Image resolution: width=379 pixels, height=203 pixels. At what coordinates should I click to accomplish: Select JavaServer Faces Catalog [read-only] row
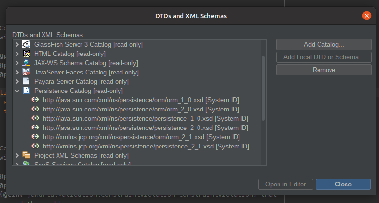pos(86,73)
